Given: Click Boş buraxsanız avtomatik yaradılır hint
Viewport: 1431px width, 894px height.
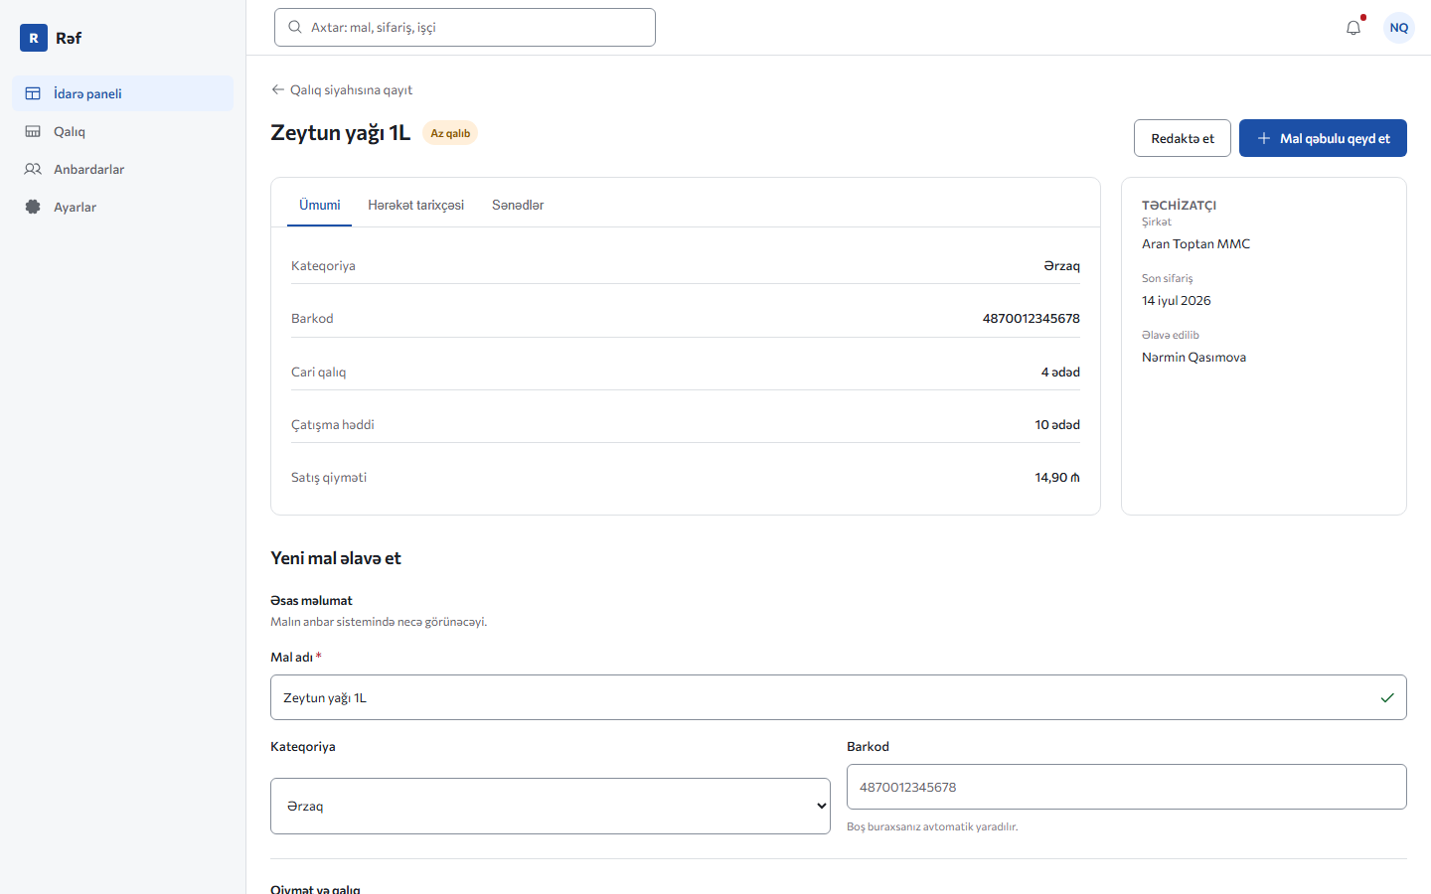Looking at the screenshot, I should pyautogui.click(x=932, y=826).
